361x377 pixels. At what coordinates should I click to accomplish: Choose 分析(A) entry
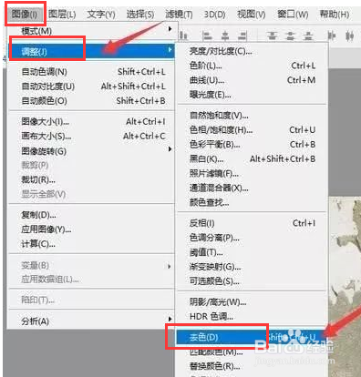[x=91, y=321]
